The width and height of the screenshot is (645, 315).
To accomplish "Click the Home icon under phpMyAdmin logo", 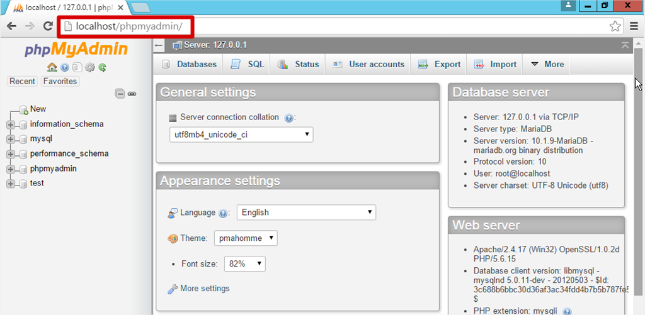I will point(52,67).
